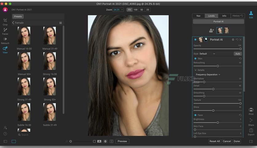Click the Shine slider handle
The image size is (257, 148).
[x=213, y=110]
